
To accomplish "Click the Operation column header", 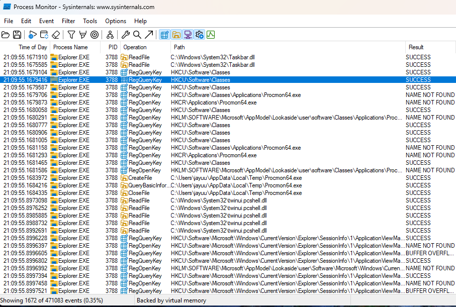I will (x=145, y=47).
